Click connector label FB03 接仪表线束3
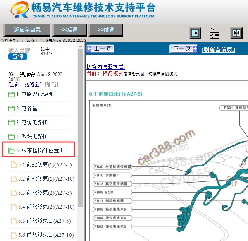The image size is (248, 241). (112, 227)
